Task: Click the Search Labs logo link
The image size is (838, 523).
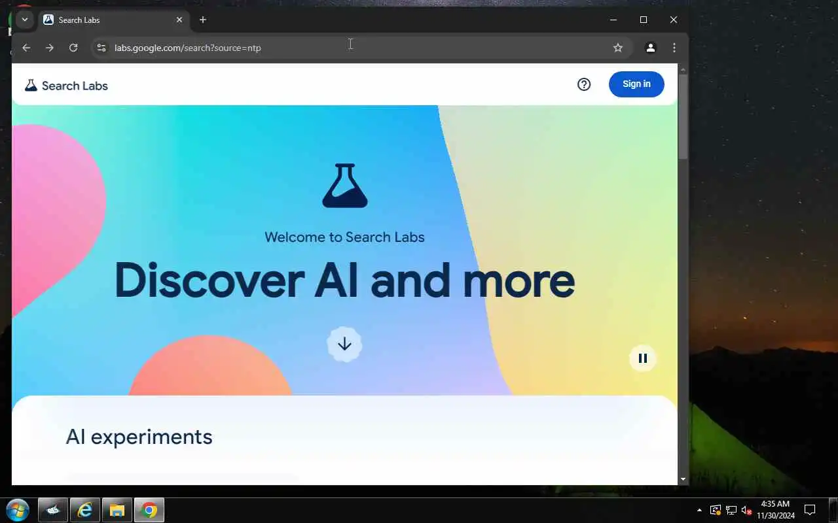Action: pyautogui.click(x=66, y=86)
